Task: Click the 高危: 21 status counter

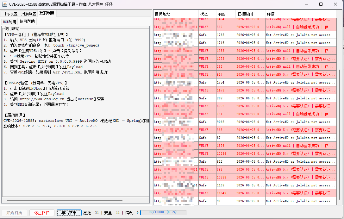Action: 91,213
